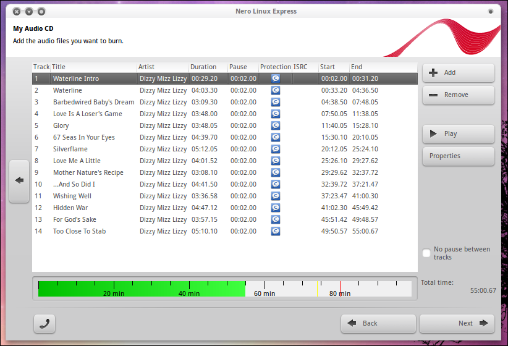This screenshot has height=346, width=508.
Task: Click the protection icon for Silverflame
Action: [276, 149]
